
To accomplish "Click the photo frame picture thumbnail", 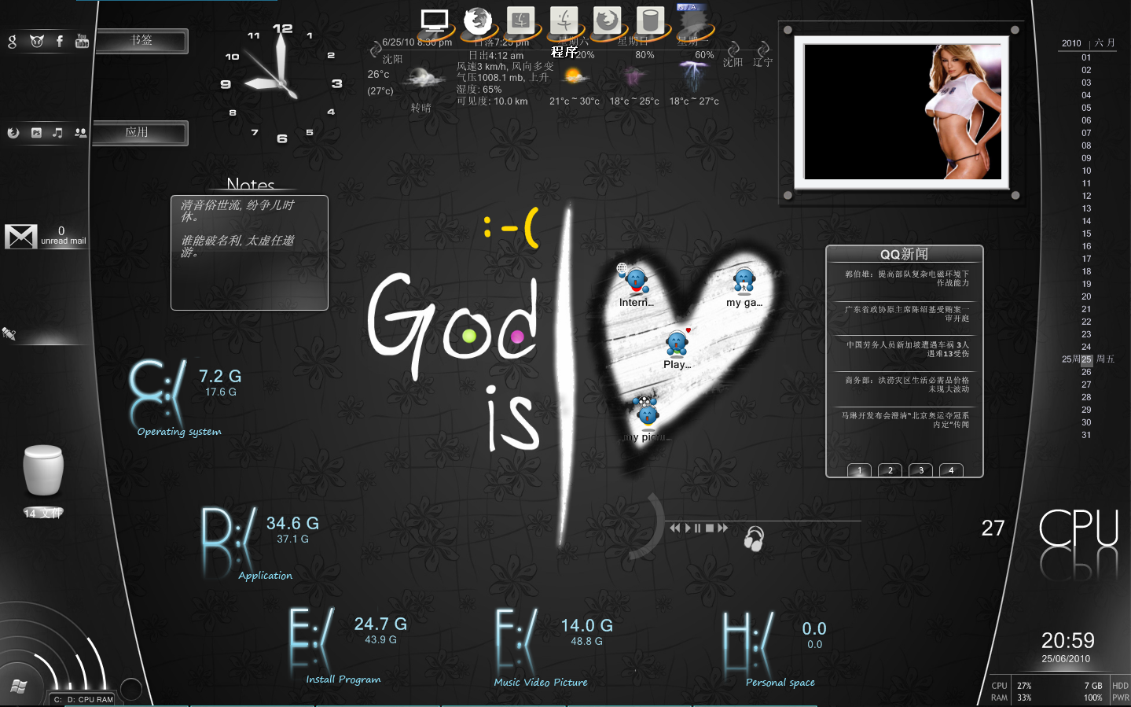I will click(902, 112).
